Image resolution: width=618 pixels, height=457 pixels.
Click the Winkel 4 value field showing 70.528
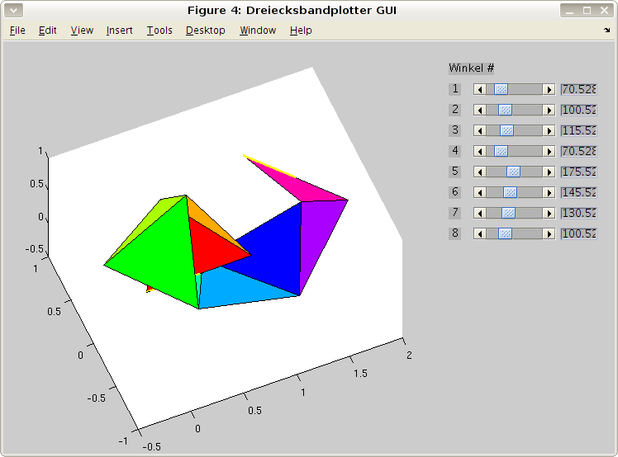(578, 151)
